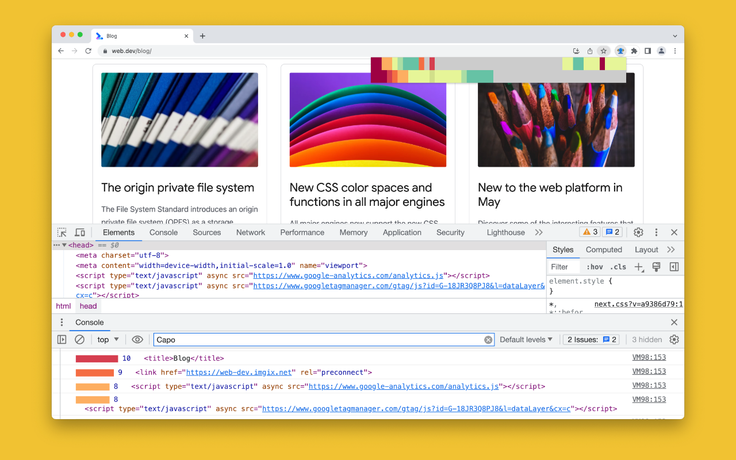Toggle the .cls classes panel
Viewport: 736px width, 460px height.
(x=618, y=267)
